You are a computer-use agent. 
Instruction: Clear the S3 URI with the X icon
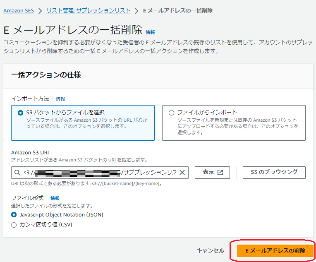pyautogui.click(x=182, y=173)
